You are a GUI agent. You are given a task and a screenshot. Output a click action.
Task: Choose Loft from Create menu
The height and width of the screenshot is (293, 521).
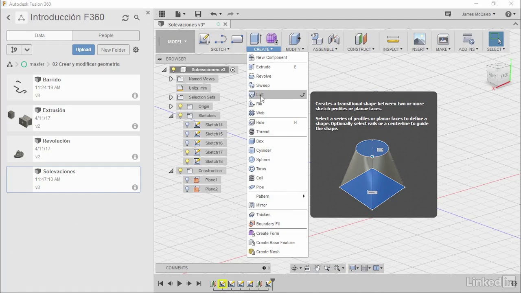[x=278, y=94]
